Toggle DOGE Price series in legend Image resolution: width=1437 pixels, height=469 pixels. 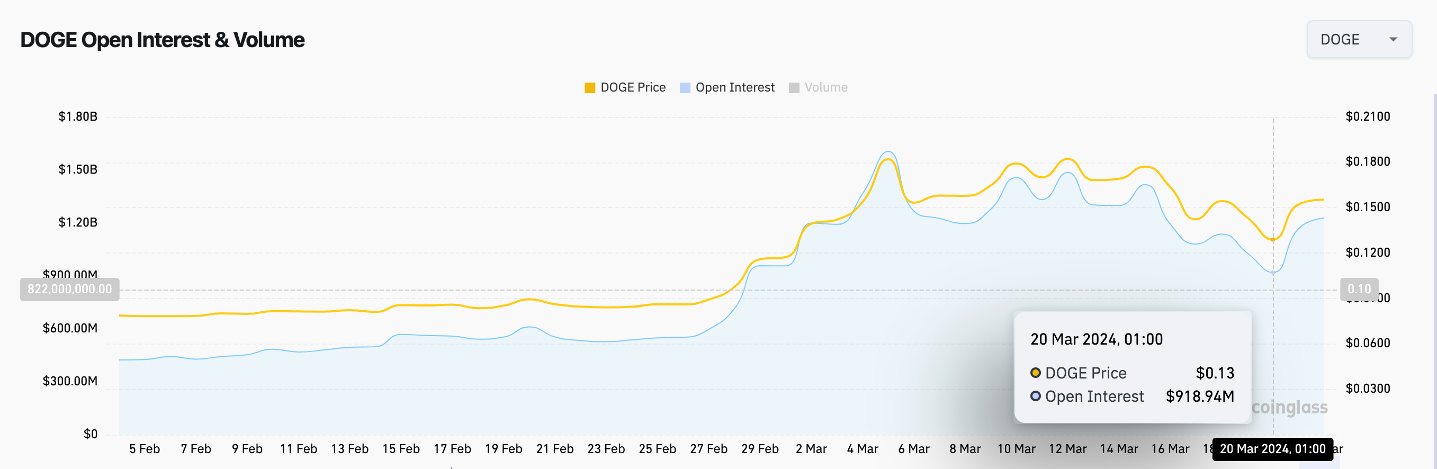625,87
